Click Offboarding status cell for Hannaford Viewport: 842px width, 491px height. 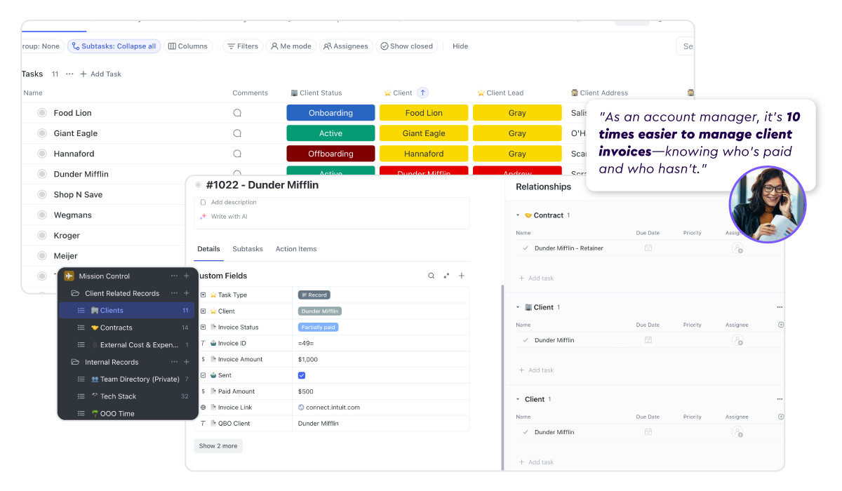tap(330, 154)
